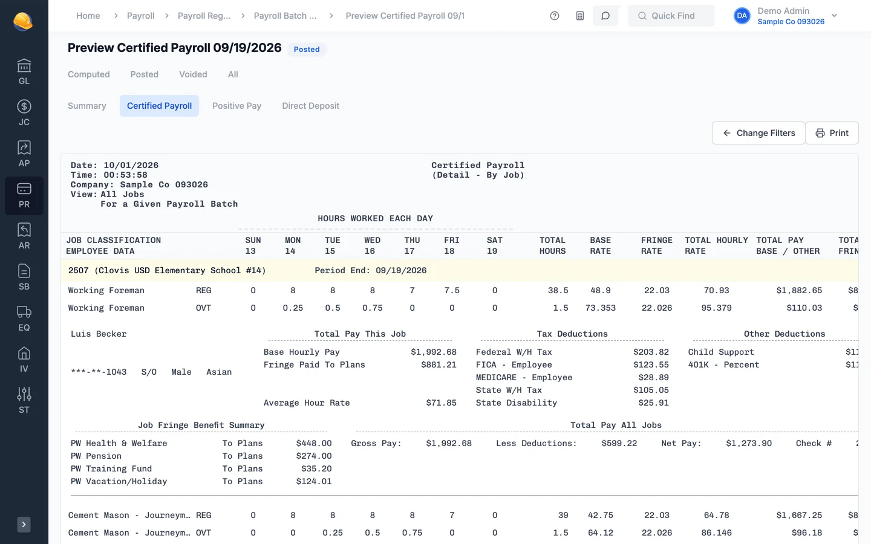Switch to the All tab
Viewport: 871px width, 544px height.
click(233, 74)
